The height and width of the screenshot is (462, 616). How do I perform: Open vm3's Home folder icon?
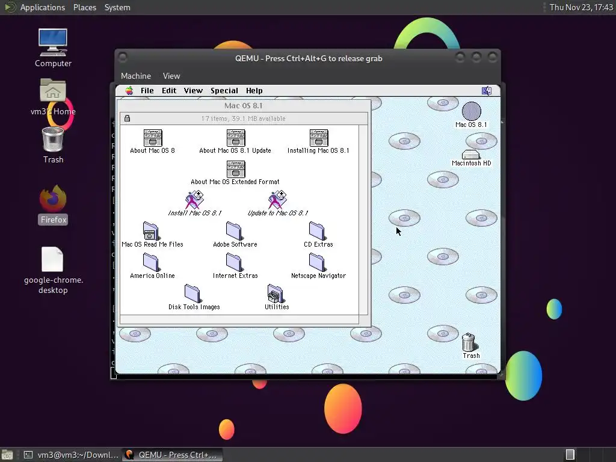click(x=53, y=90)
